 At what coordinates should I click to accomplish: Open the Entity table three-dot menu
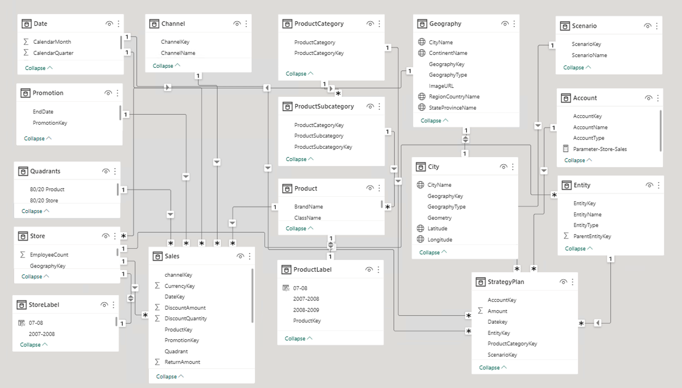coord(659,185)
